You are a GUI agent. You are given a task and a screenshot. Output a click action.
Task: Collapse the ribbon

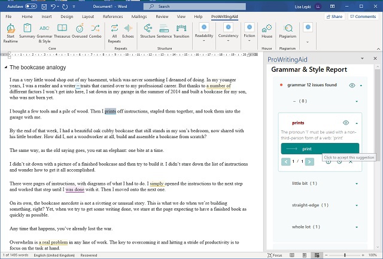[378, 48]
